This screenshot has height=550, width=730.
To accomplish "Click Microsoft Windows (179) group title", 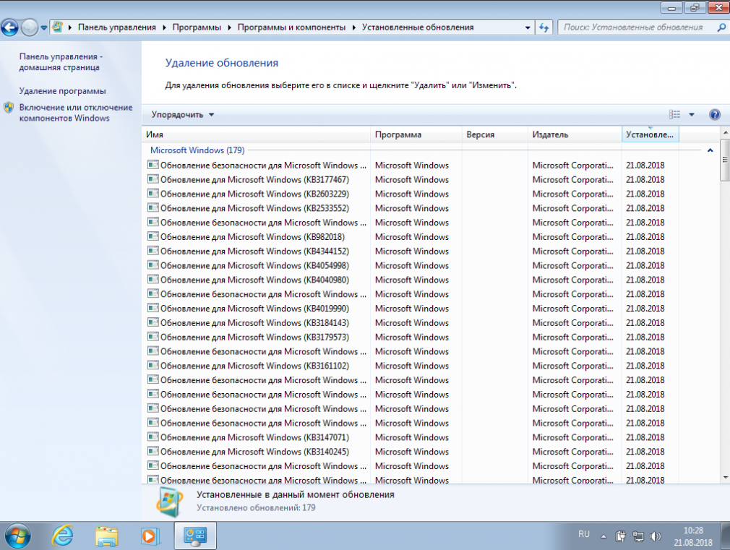I will (197, 150).
